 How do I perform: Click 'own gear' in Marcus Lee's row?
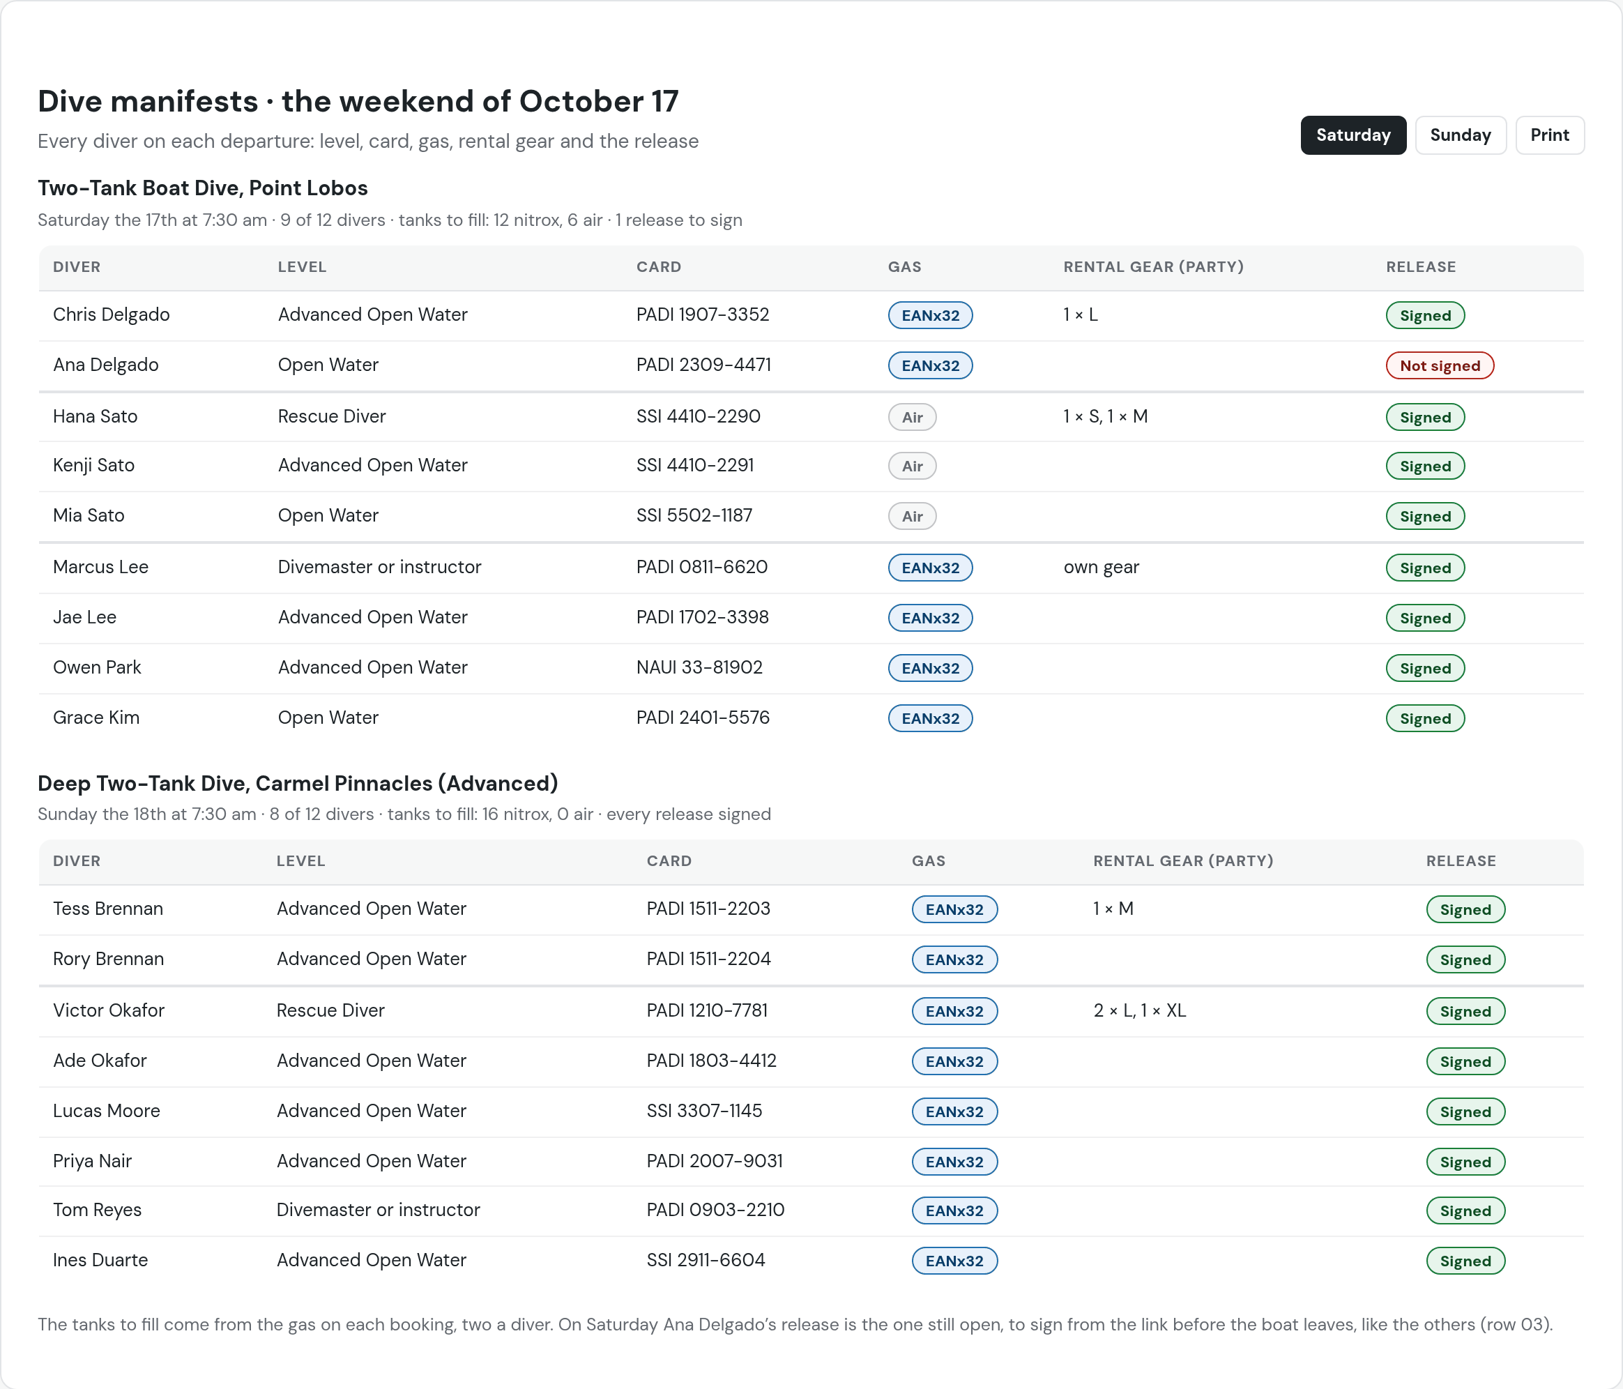click(x=1101, y=567)
